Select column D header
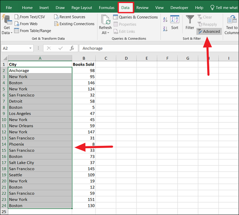This screenshot has width=239, height=215. (x=126, y=58)
